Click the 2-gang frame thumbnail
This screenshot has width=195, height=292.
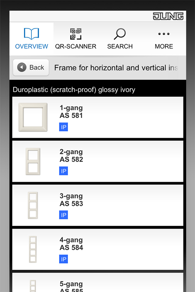pyautogui.click(x=33, y=162)
